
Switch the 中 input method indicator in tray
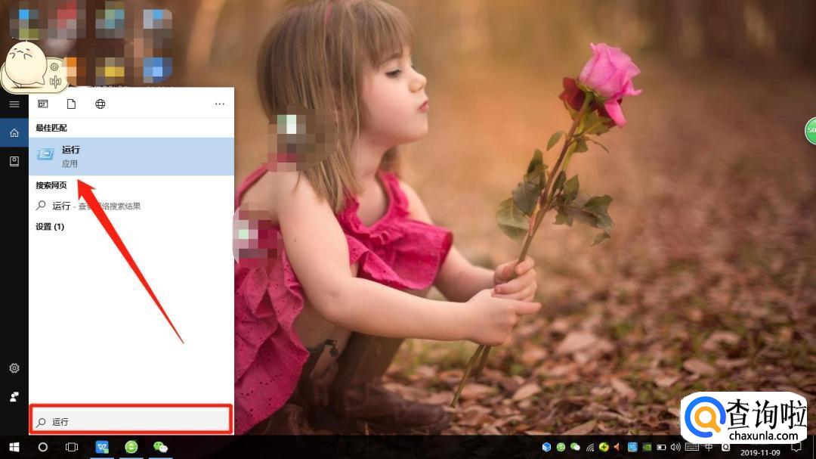pyautogui.click(x=709, y=447)
